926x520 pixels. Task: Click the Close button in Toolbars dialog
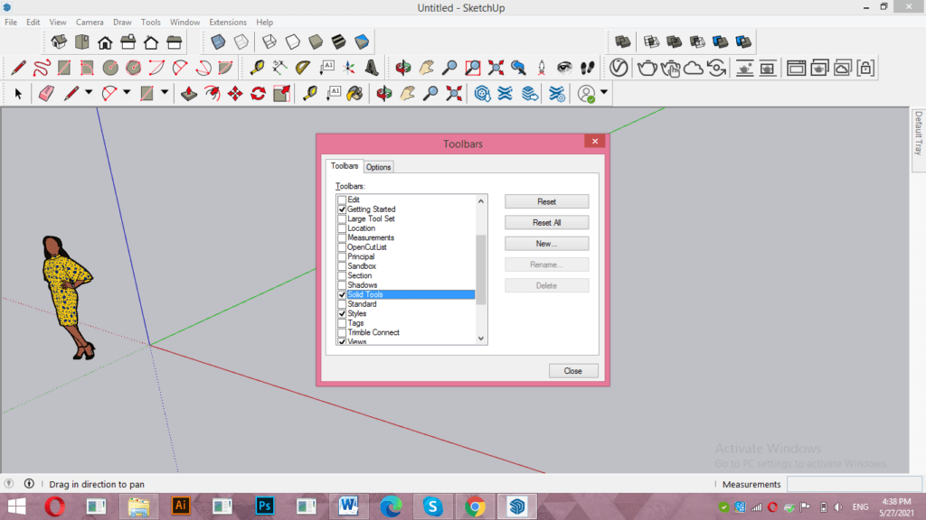573,370
